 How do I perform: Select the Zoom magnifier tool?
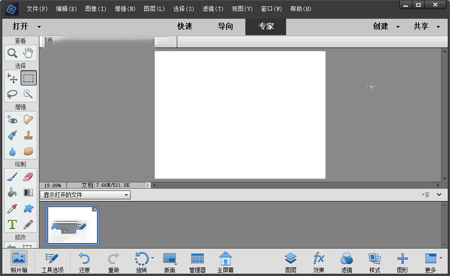point(12,53)
